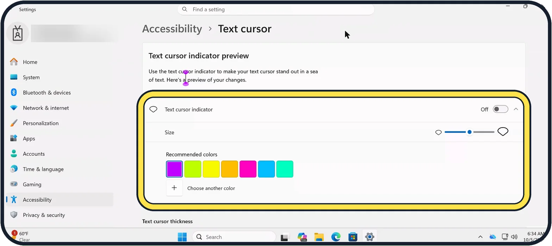
Task: Click inside the Find a setting box
Action: point(276,9)
